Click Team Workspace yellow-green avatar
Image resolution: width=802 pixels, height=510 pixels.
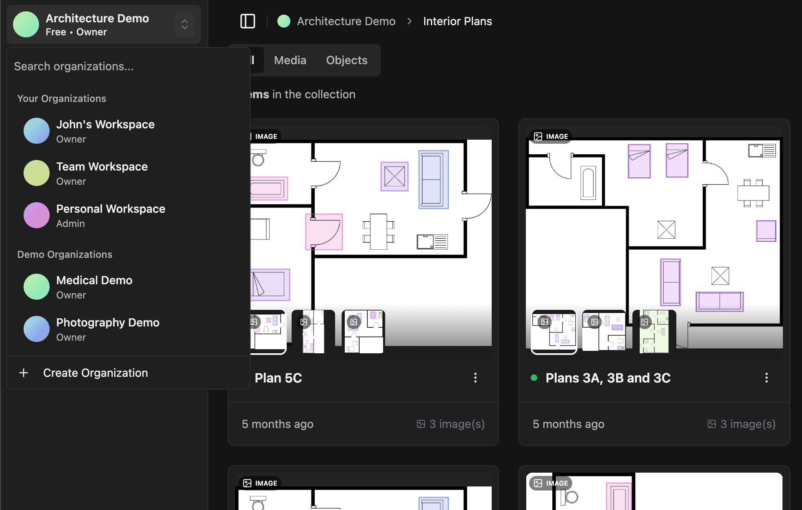click(x=37, y=173)
